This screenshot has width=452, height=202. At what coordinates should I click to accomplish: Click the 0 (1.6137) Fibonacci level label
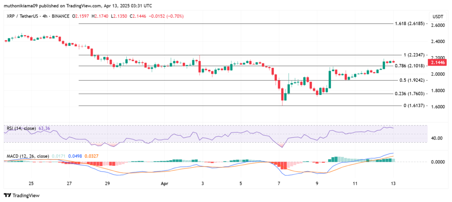(x=414, y=106)
